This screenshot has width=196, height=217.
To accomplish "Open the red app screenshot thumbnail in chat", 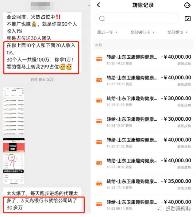I will pos(14,161).
